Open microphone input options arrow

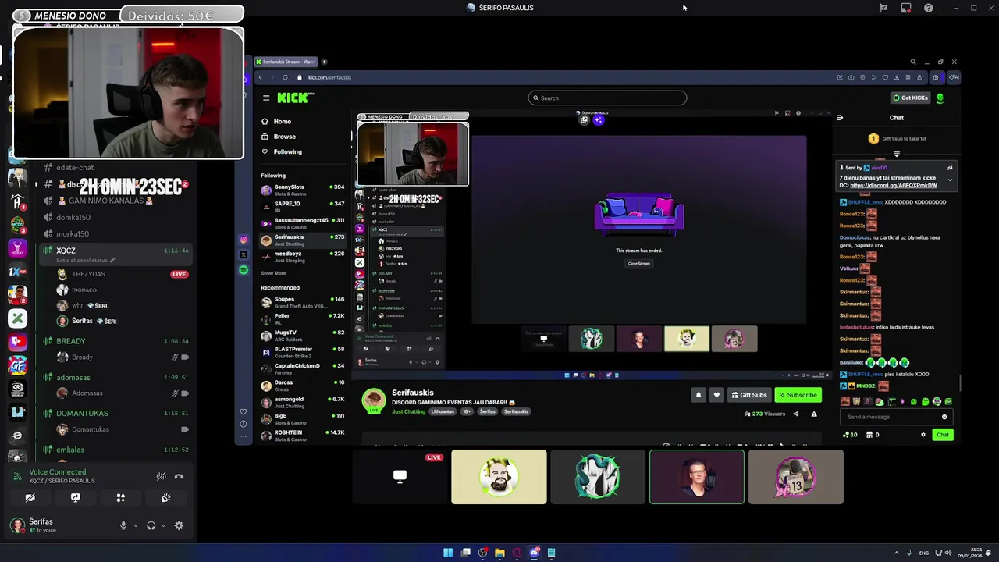tap(135, 525)
